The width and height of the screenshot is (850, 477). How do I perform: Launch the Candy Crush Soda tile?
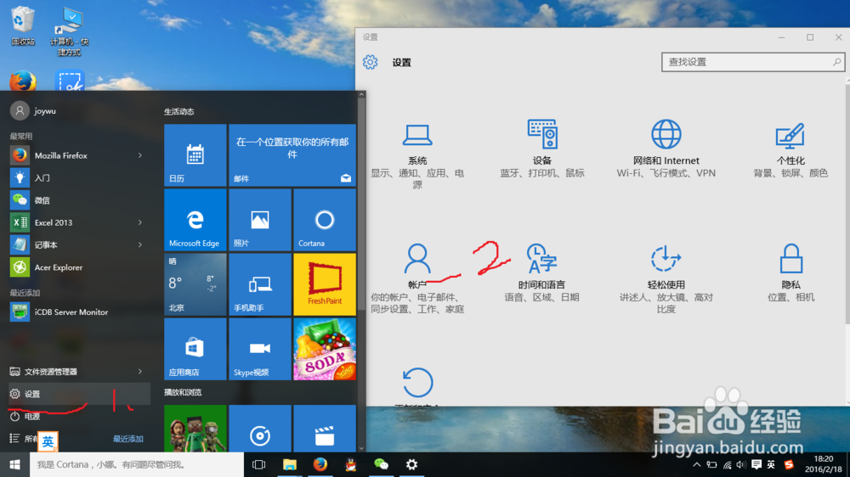324,349
